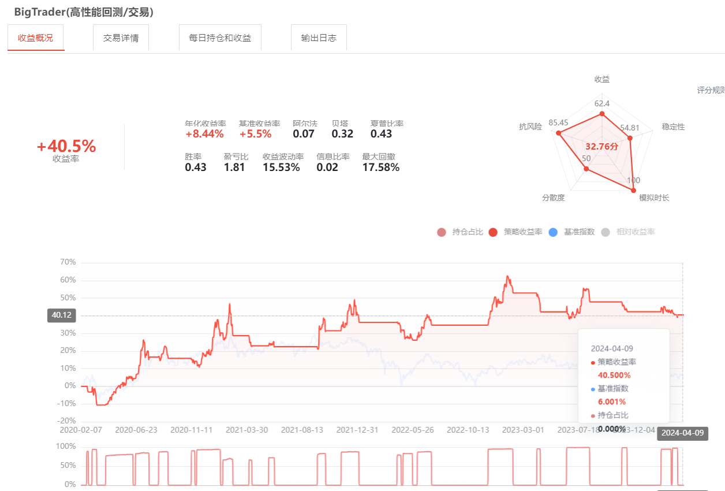The width and height of the screenshot is (725, 491).
Task: Open the 评分规则 link
Action: pos(710,90)
